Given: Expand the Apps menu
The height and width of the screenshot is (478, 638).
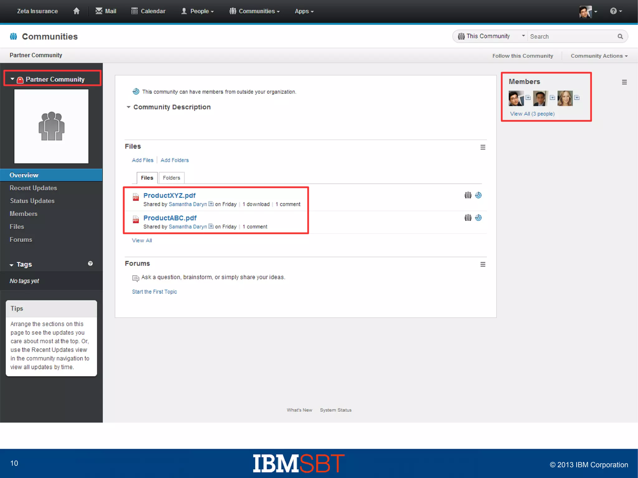Looking at the screenshot, I should 304,11.
